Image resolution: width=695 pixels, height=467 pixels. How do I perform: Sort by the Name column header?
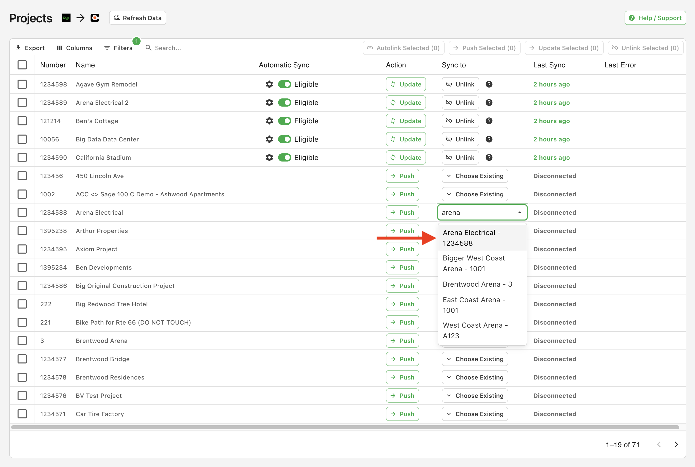85,65
